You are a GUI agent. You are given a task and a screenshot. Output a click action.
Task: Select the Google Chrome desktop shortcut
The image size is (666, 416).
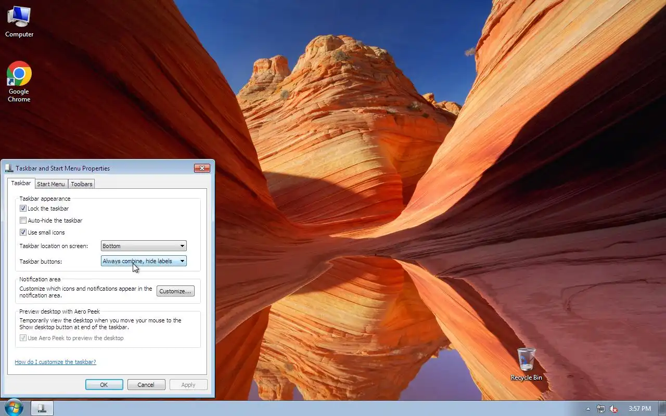(x=19, y=82)
